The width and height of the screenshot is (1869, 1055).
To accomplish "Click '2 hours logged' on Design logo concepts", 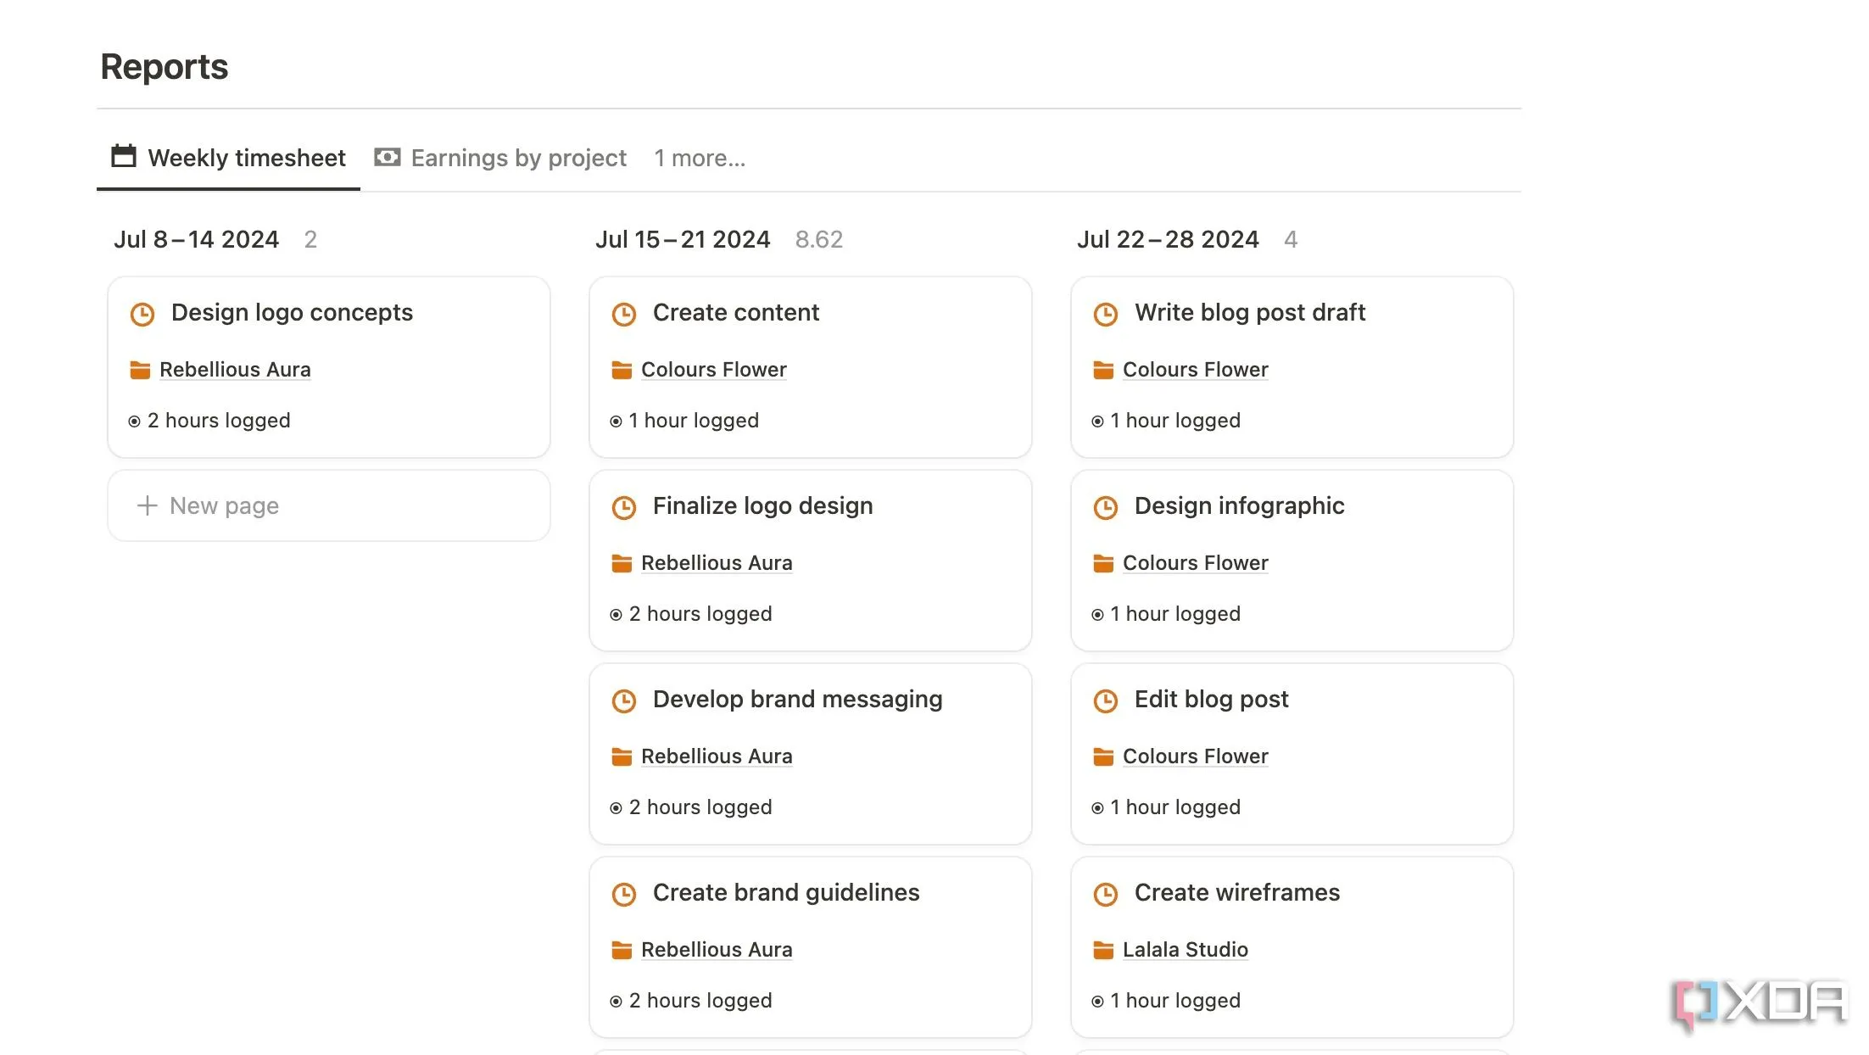I will [x=209, y=421].
